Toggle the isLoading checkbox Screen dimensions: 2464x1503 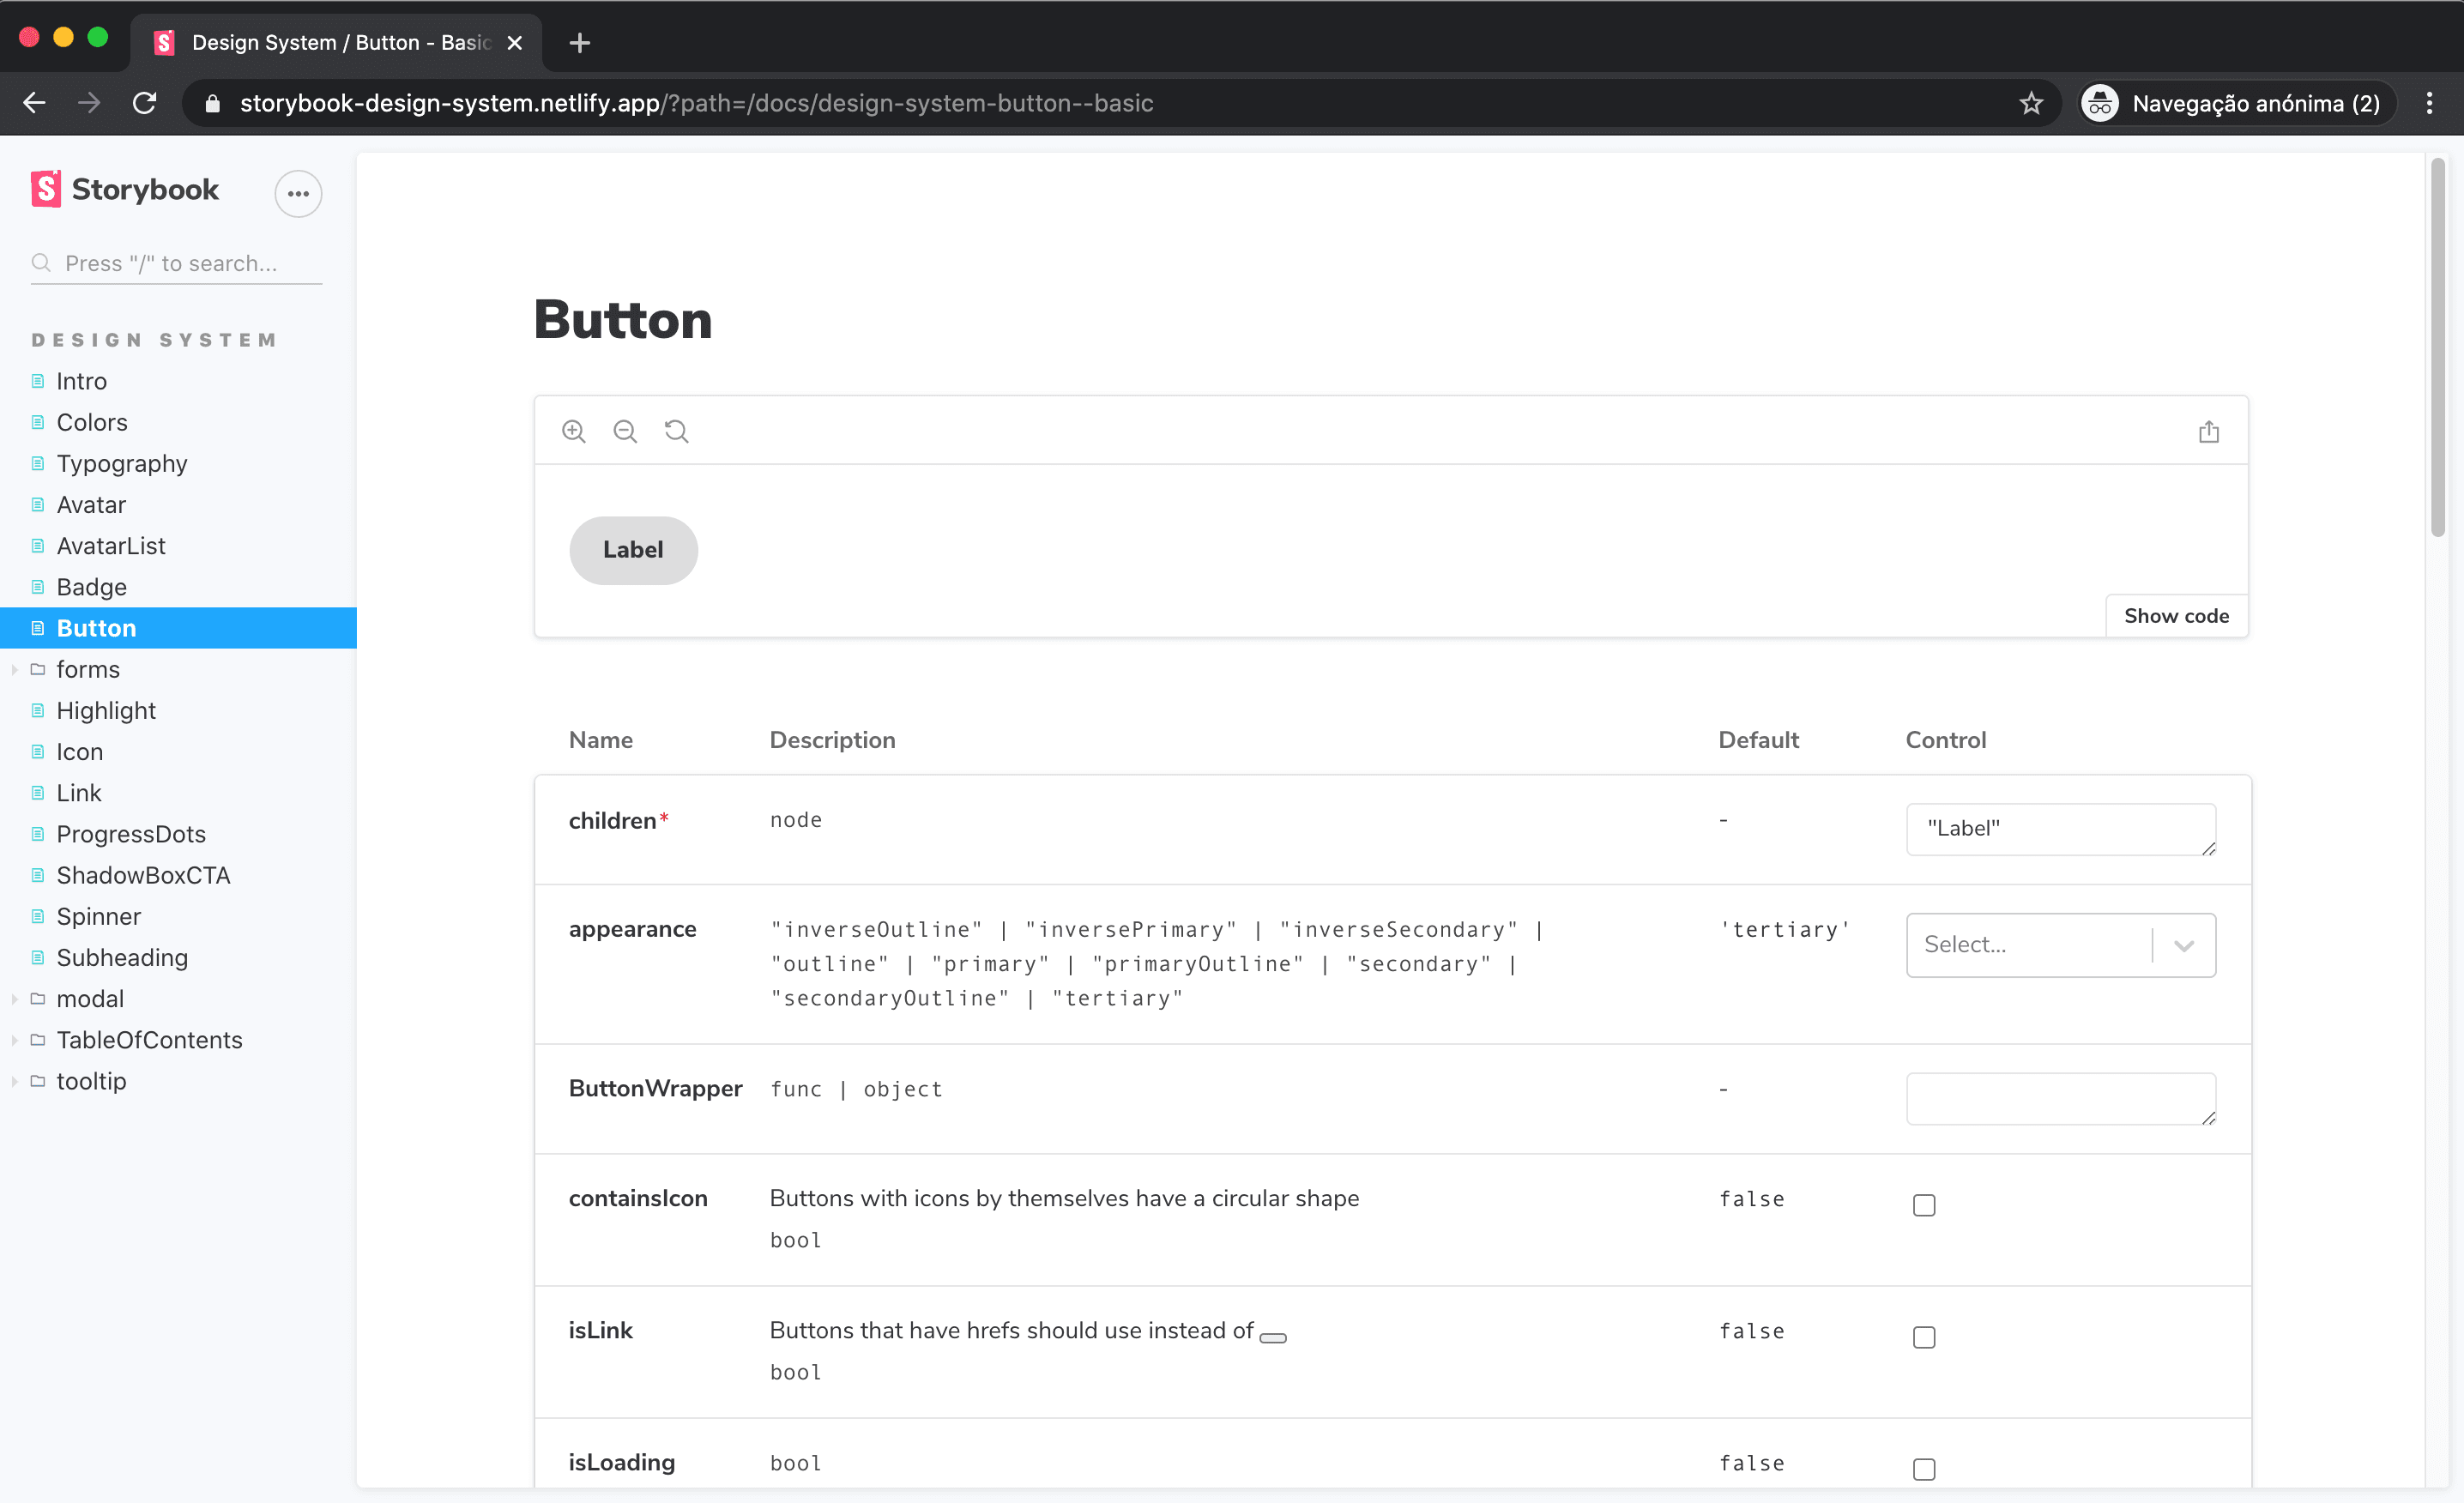point(1924,1469)
